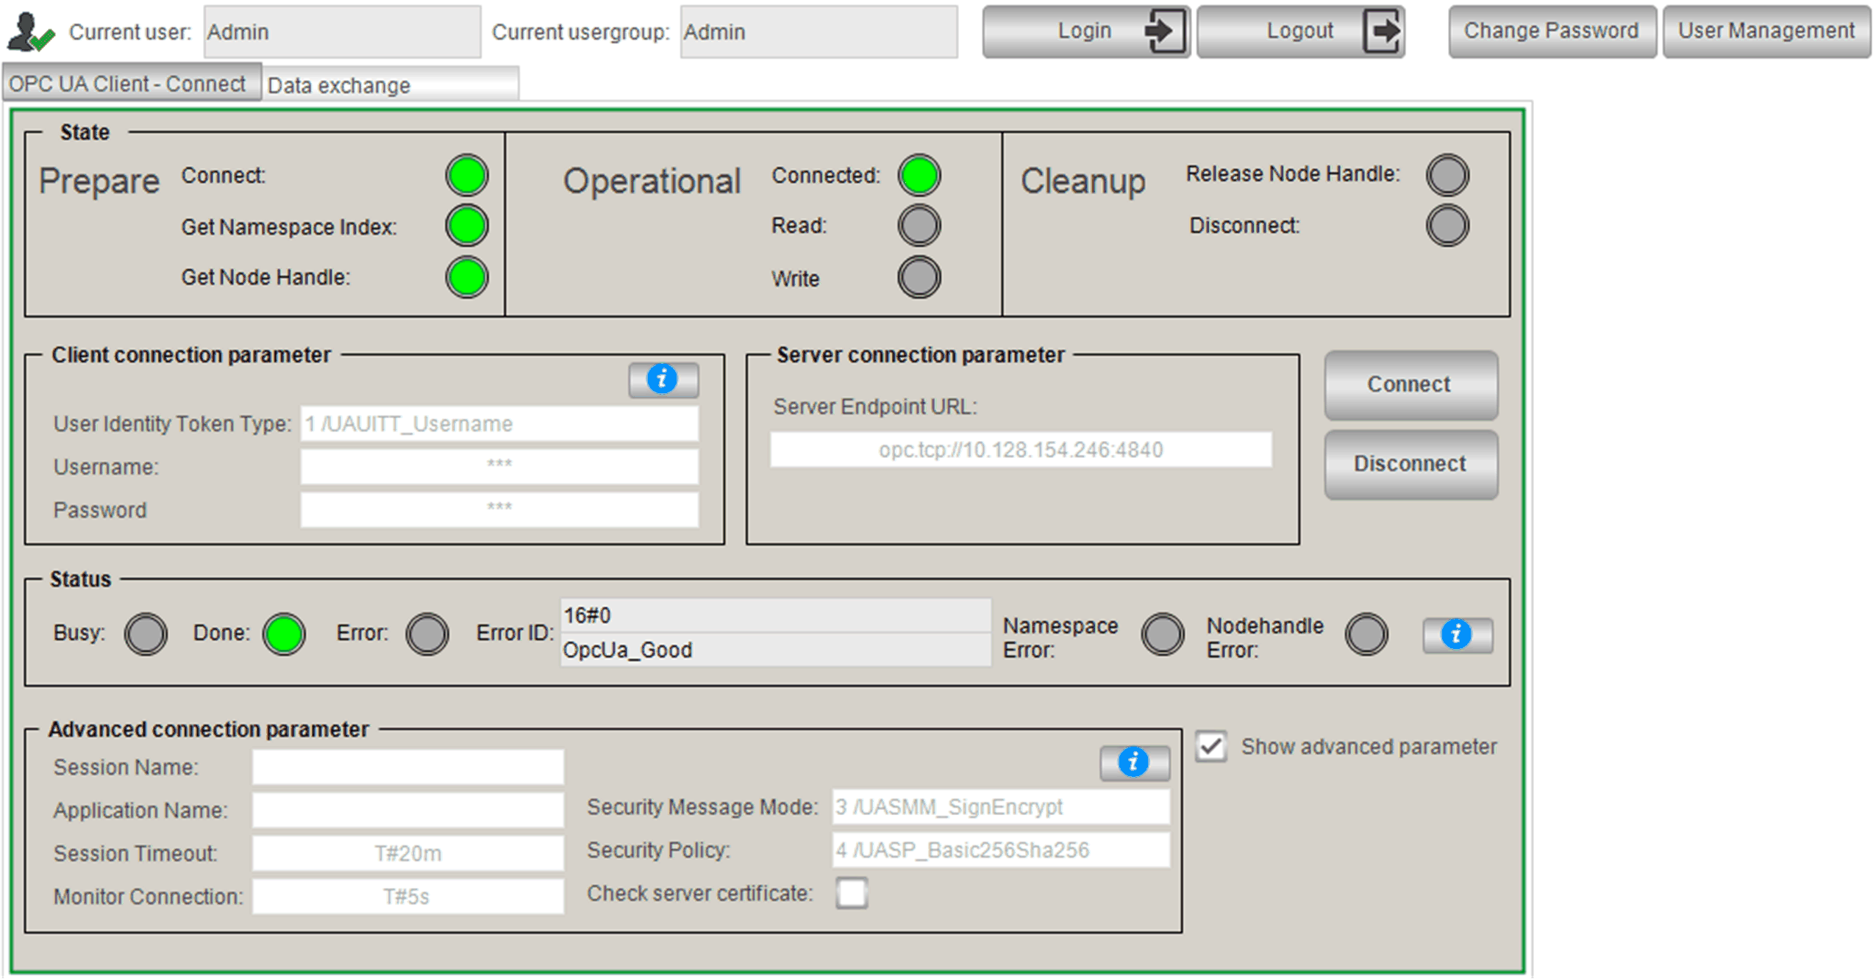Click the info icon in Advanced connection parameter
1876x979 pixels.
pos(1133,762)
